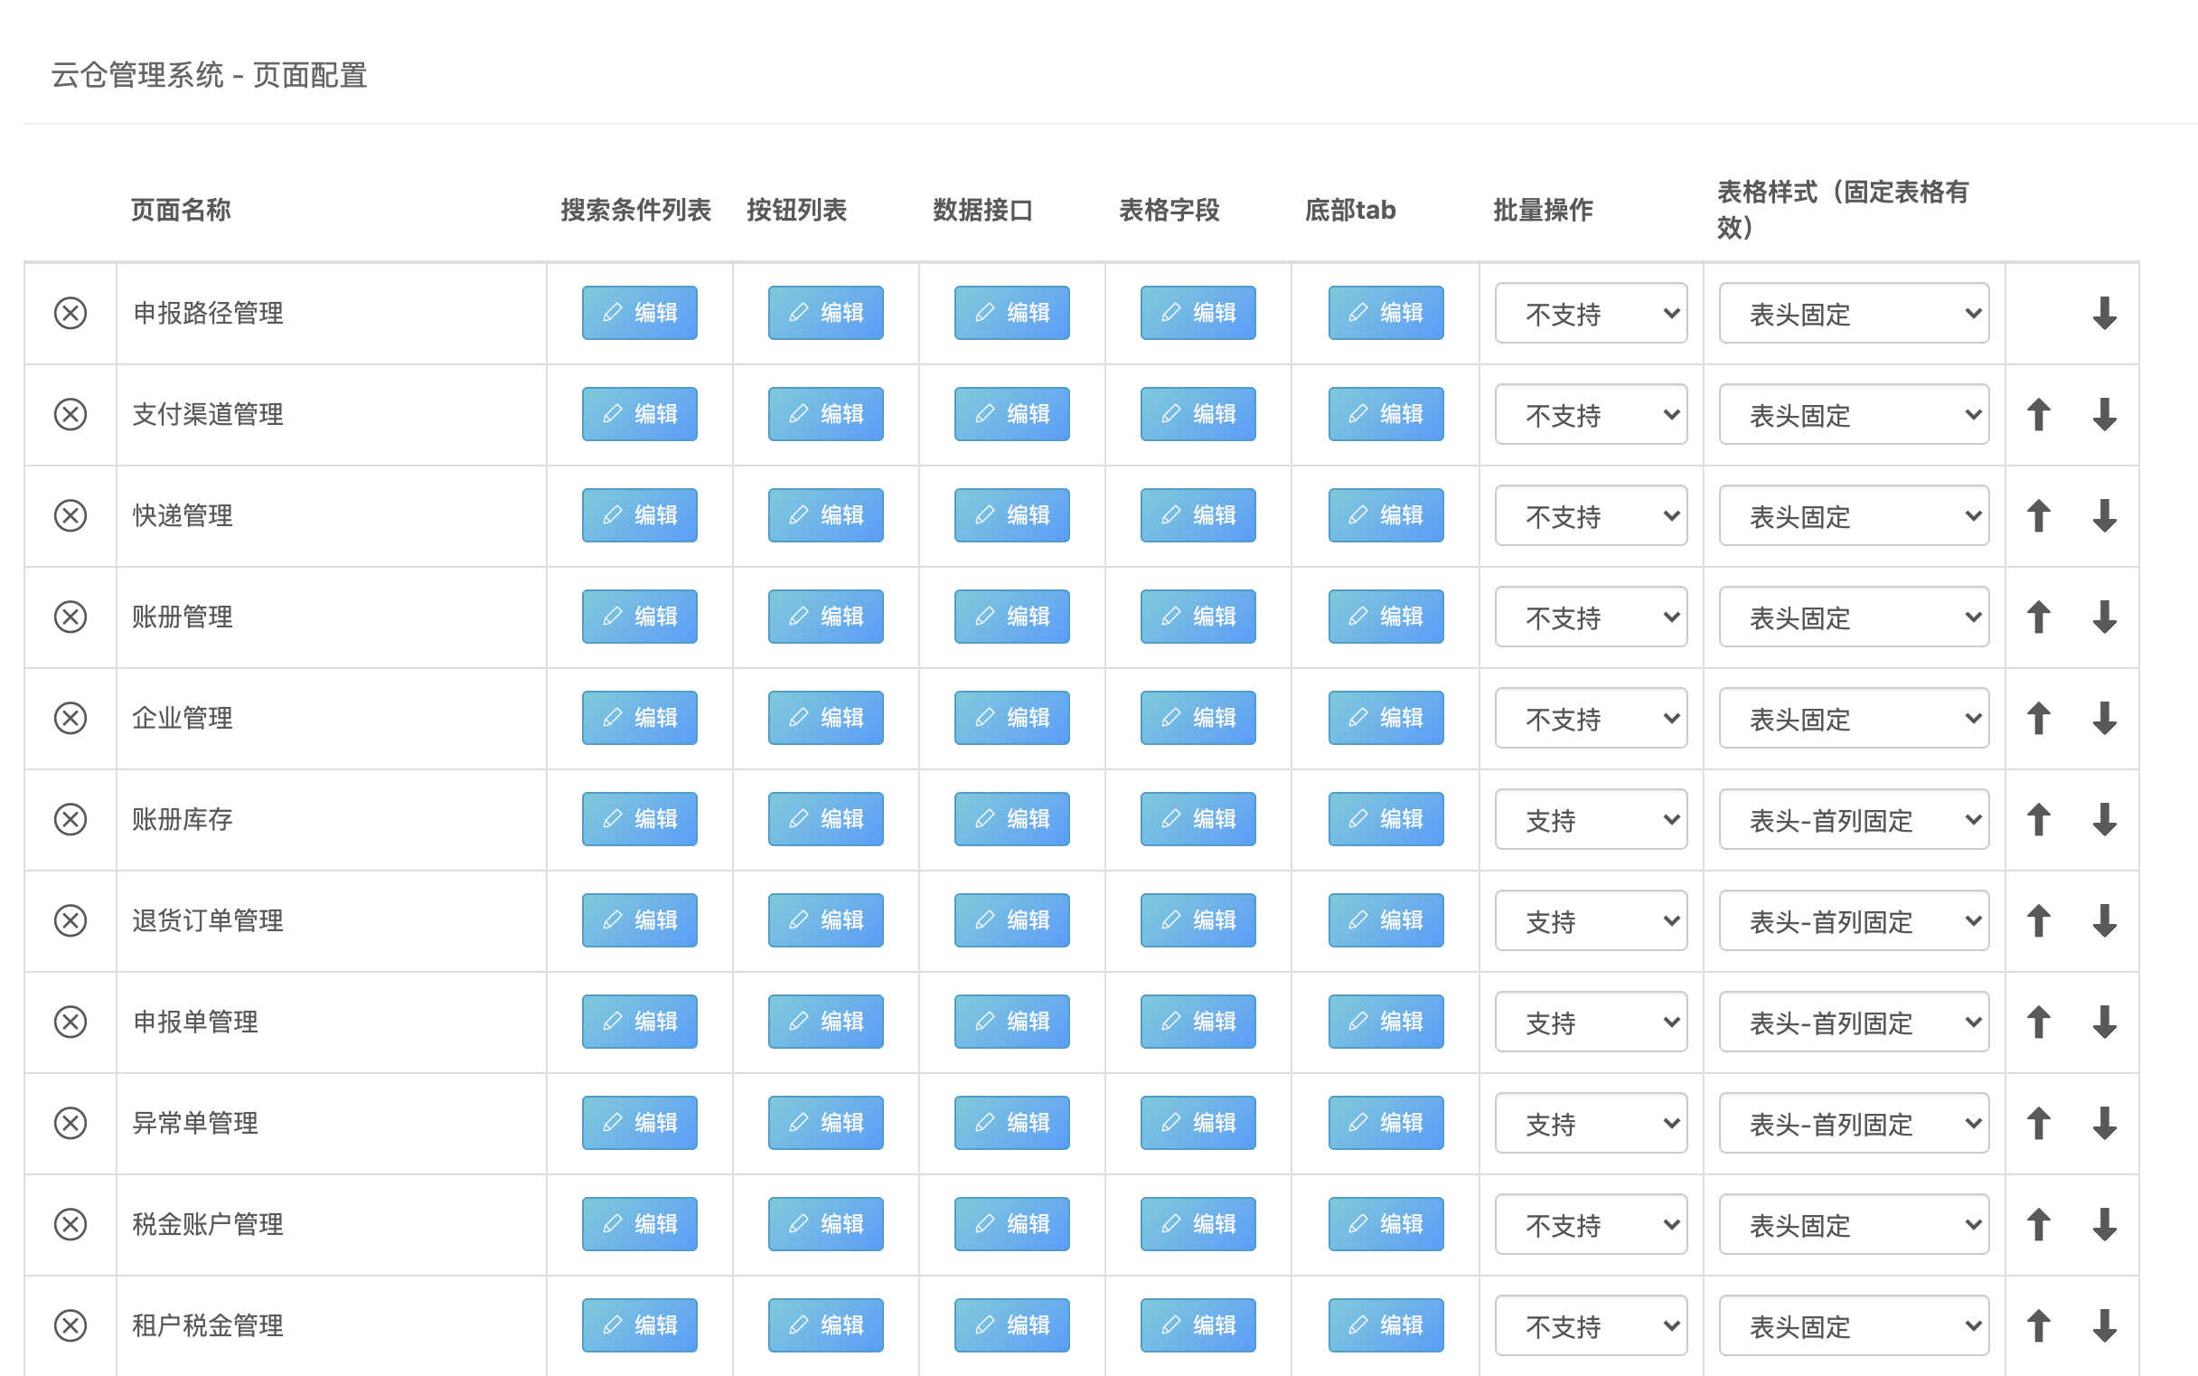The image size is (2198, 1376).
Task: Move the 税金账户管理 row down
Action: coord(2103,1224)
